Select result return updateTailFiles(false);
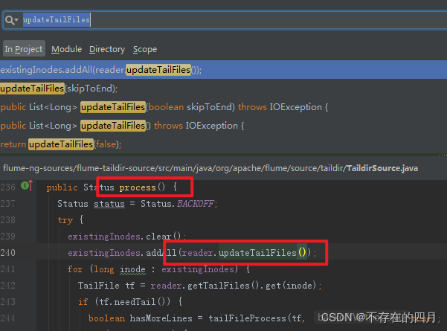Screen dimensions: 447x331 click(223, 144)
